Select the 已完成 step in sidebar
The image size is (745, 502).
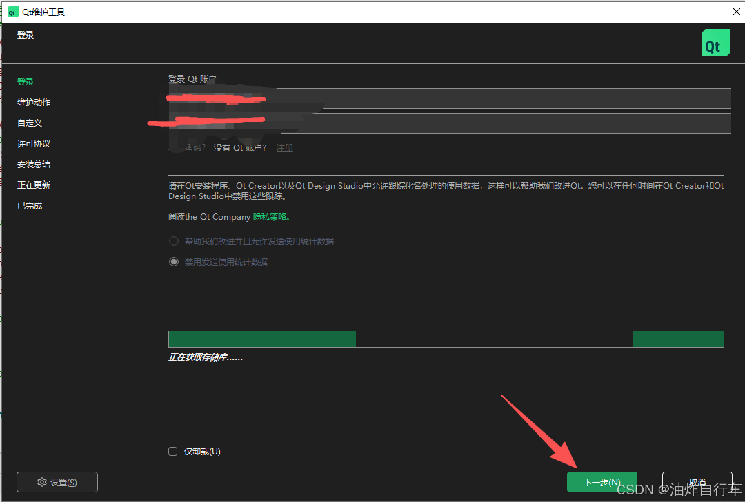pos(30,205)
